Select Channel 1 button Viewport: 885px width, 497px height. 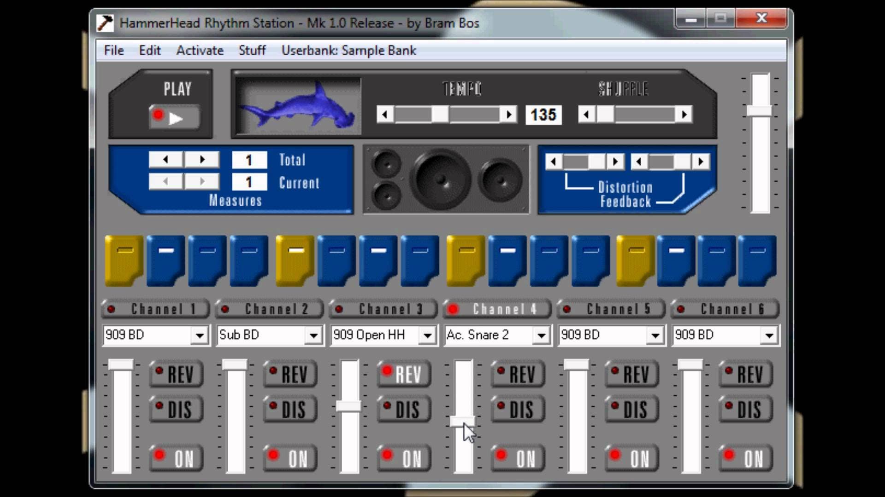[155, 309]
